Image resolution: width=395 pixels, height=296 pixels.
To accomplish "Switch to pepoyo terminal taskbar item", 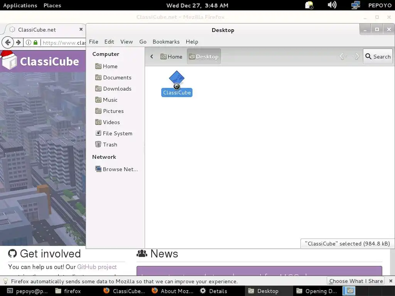I will point(27,291).
